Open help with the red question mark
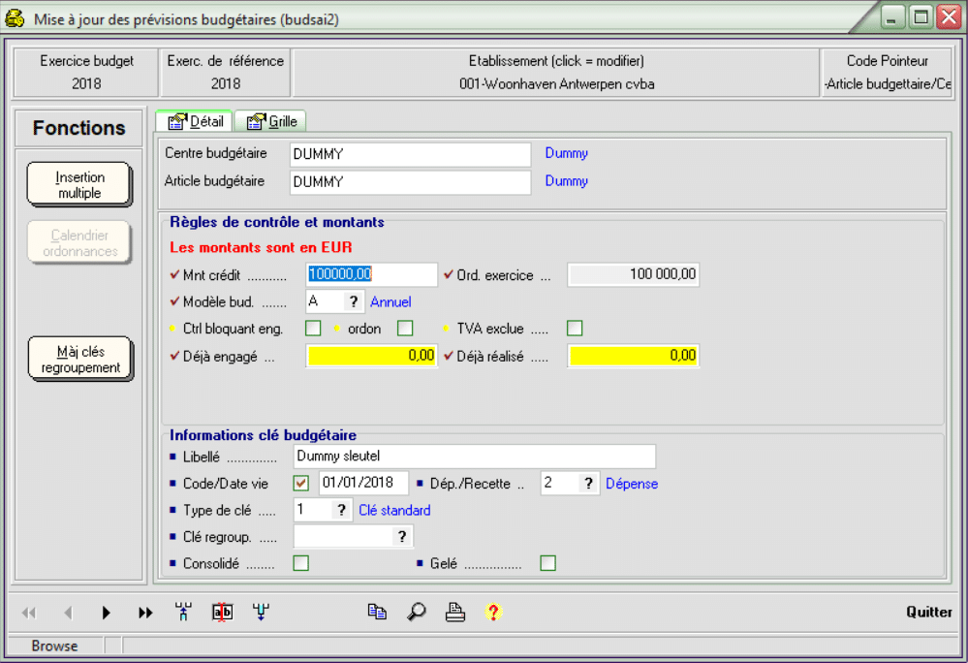968x663 pixels. [492, 612]
